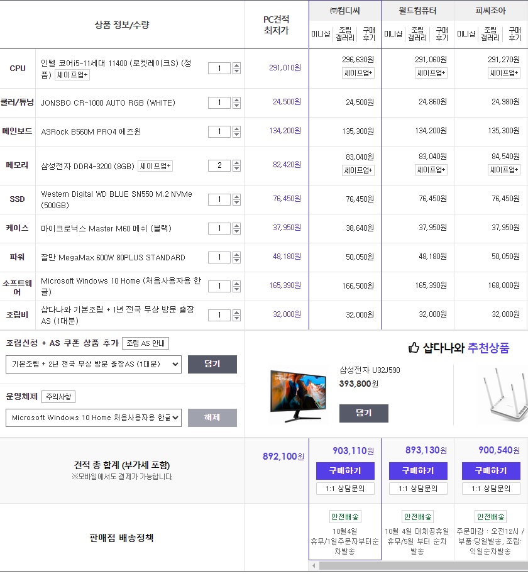Viewport: 528px width, 576px height.
Task: Click the Samsung memory quantity stepper arrows
Action: pyautogui.click(x=237, y=165)
